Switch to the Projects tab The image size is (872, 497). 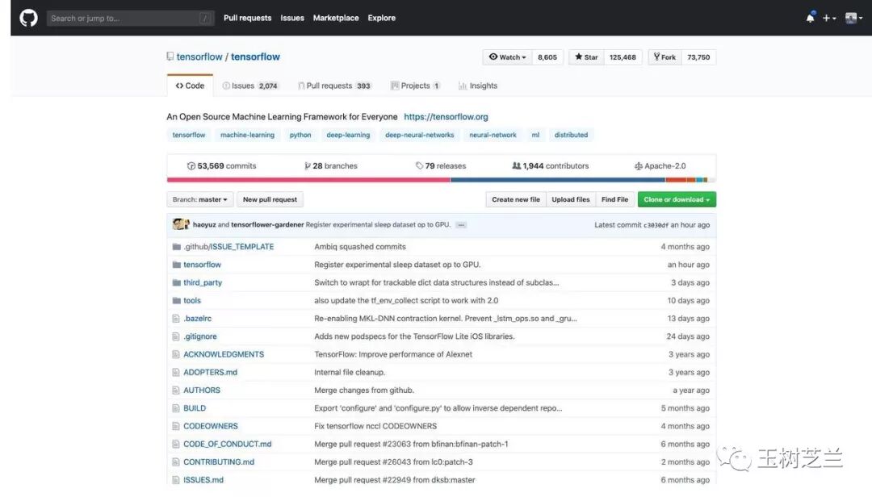415,86
